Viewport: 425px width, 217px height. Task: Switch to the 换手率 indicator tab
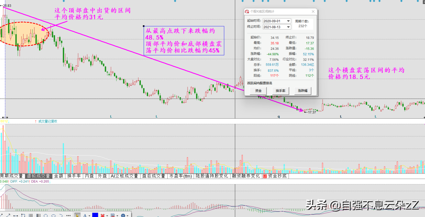pos(74,176)
